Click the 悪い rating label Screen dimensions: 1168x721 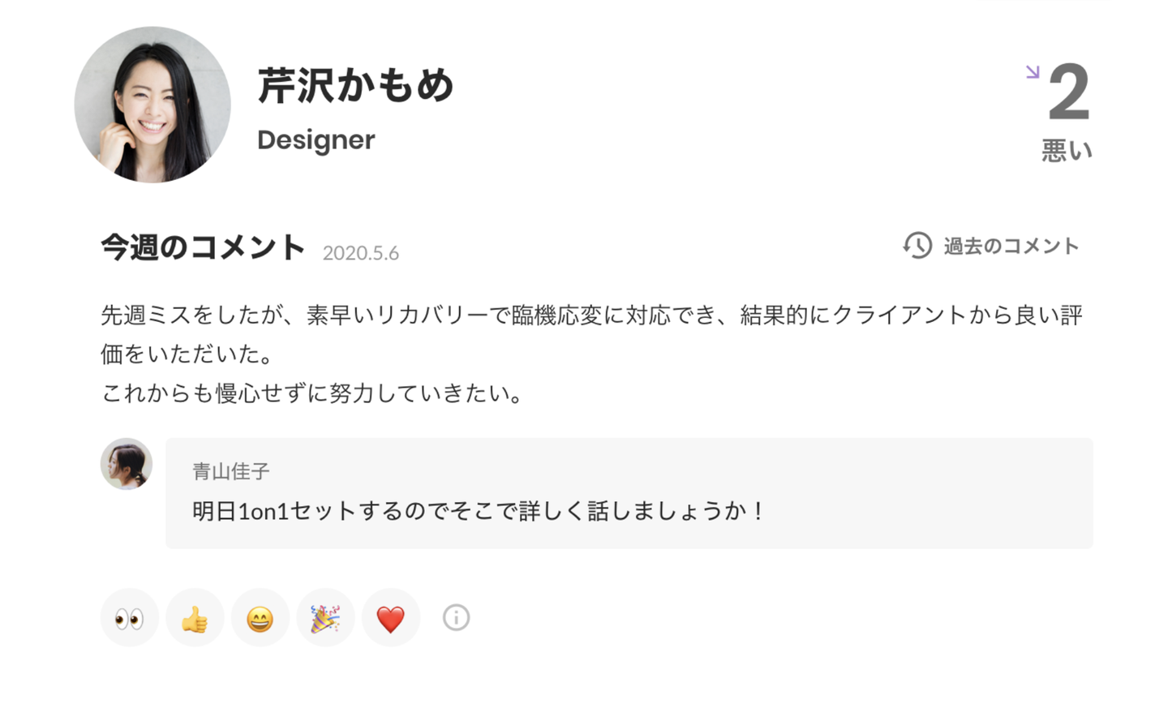1067,151
